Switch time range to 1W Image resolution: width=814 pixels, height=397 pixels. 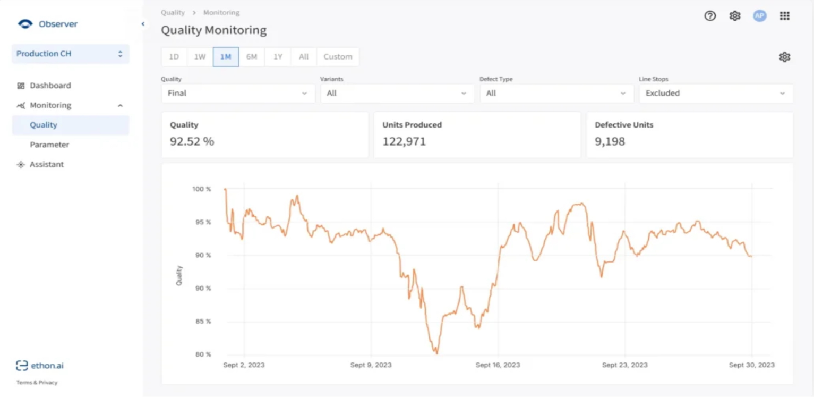coord(200,57)
